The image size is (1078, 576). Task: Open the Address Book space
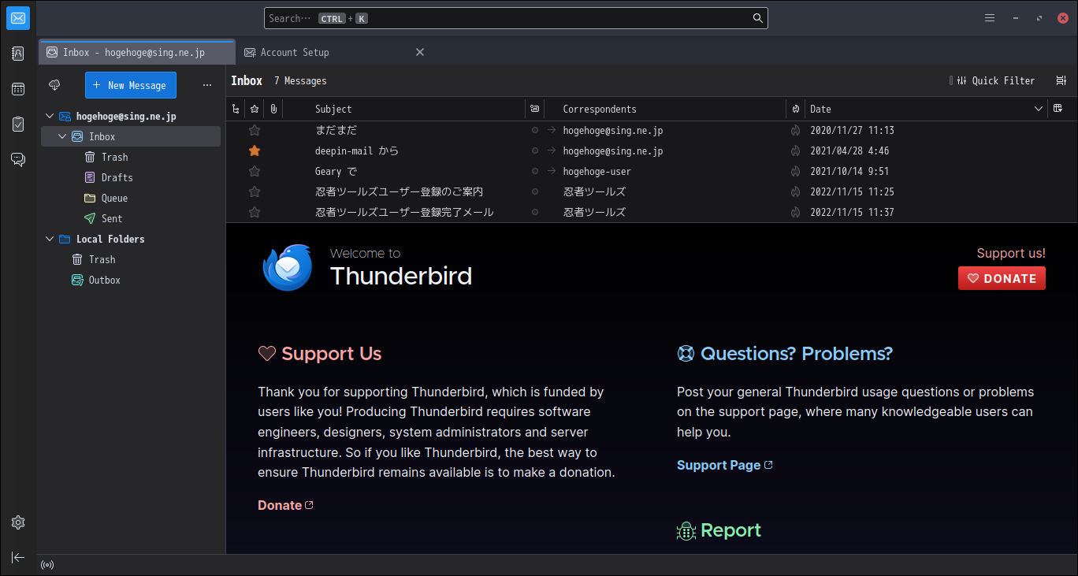[x=18, y=54]
